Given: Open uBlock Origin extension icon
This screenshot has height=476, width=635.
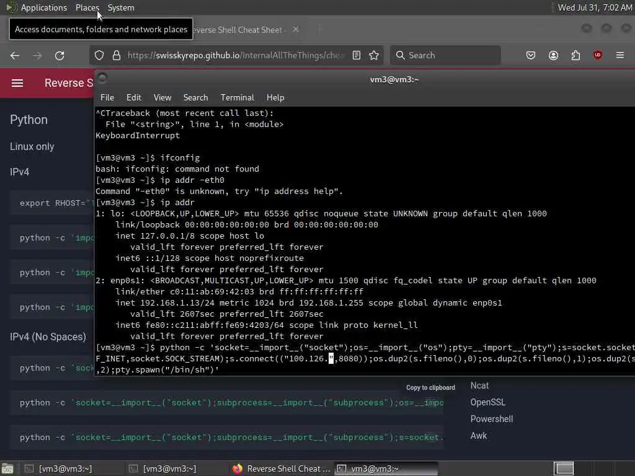Looking at the screenshot, I should pos(597,55).
